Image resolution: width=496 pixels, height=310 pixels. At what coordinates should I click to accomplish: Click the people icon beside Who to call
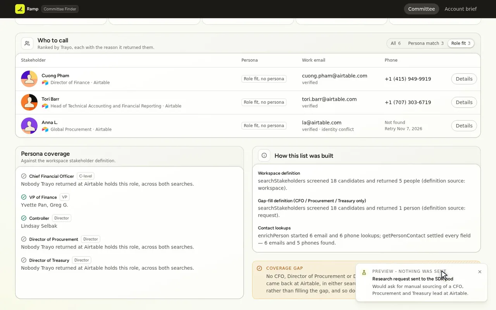click(27, 43)
